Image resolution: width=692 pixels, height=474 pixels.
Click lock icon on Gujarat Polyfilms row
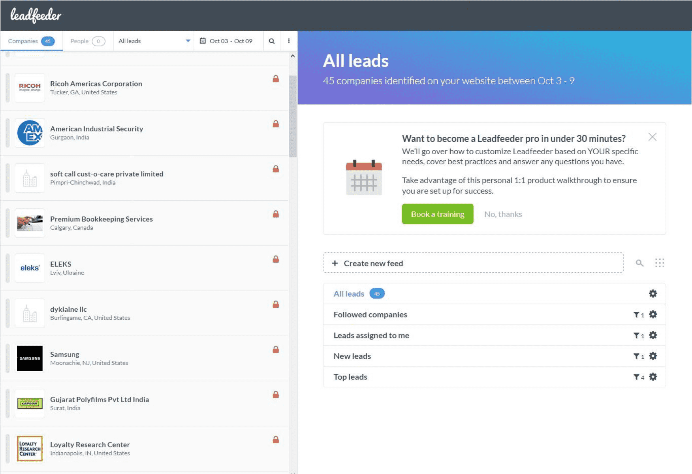[x=276, y=394]
